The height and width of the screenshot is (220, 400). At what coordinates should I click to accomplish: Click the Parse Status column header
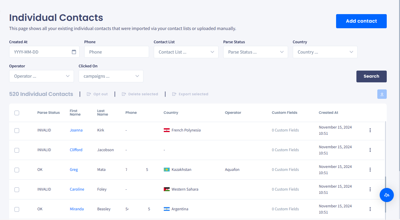[49, 113]
